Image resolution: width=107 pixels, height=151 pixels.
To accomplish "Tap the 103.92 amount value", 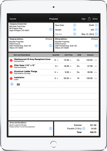I will click(90, 60).
